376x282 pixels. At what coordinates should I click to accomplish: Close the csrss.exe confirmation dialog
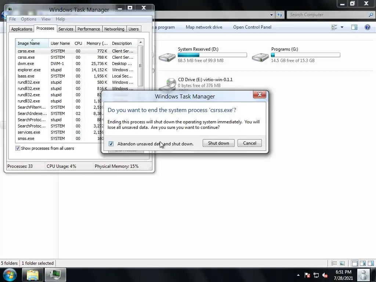(260, 94)
